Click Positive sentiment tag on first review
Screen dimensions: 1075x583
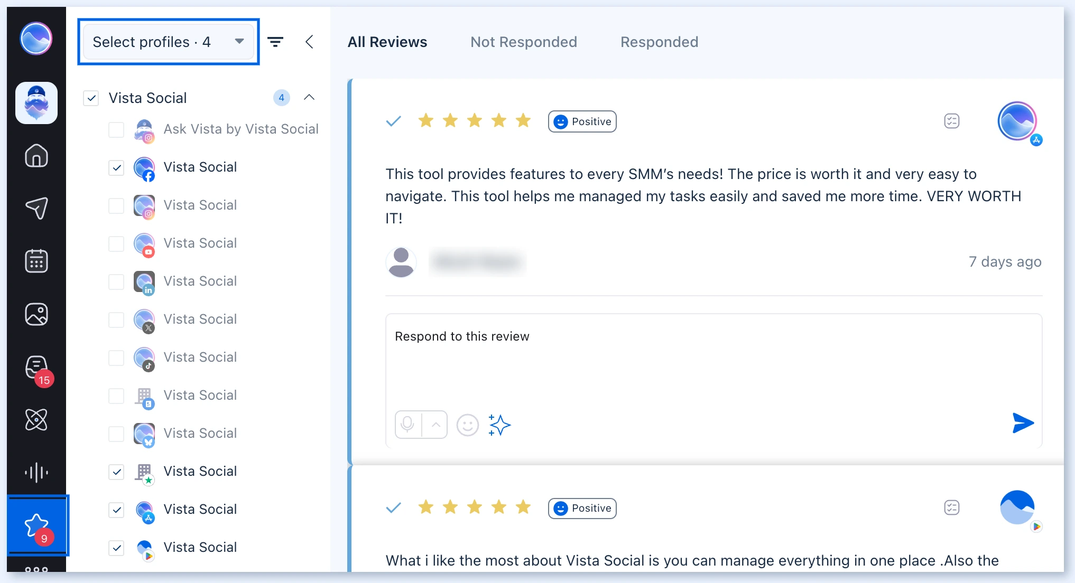(x=582, y=121)
